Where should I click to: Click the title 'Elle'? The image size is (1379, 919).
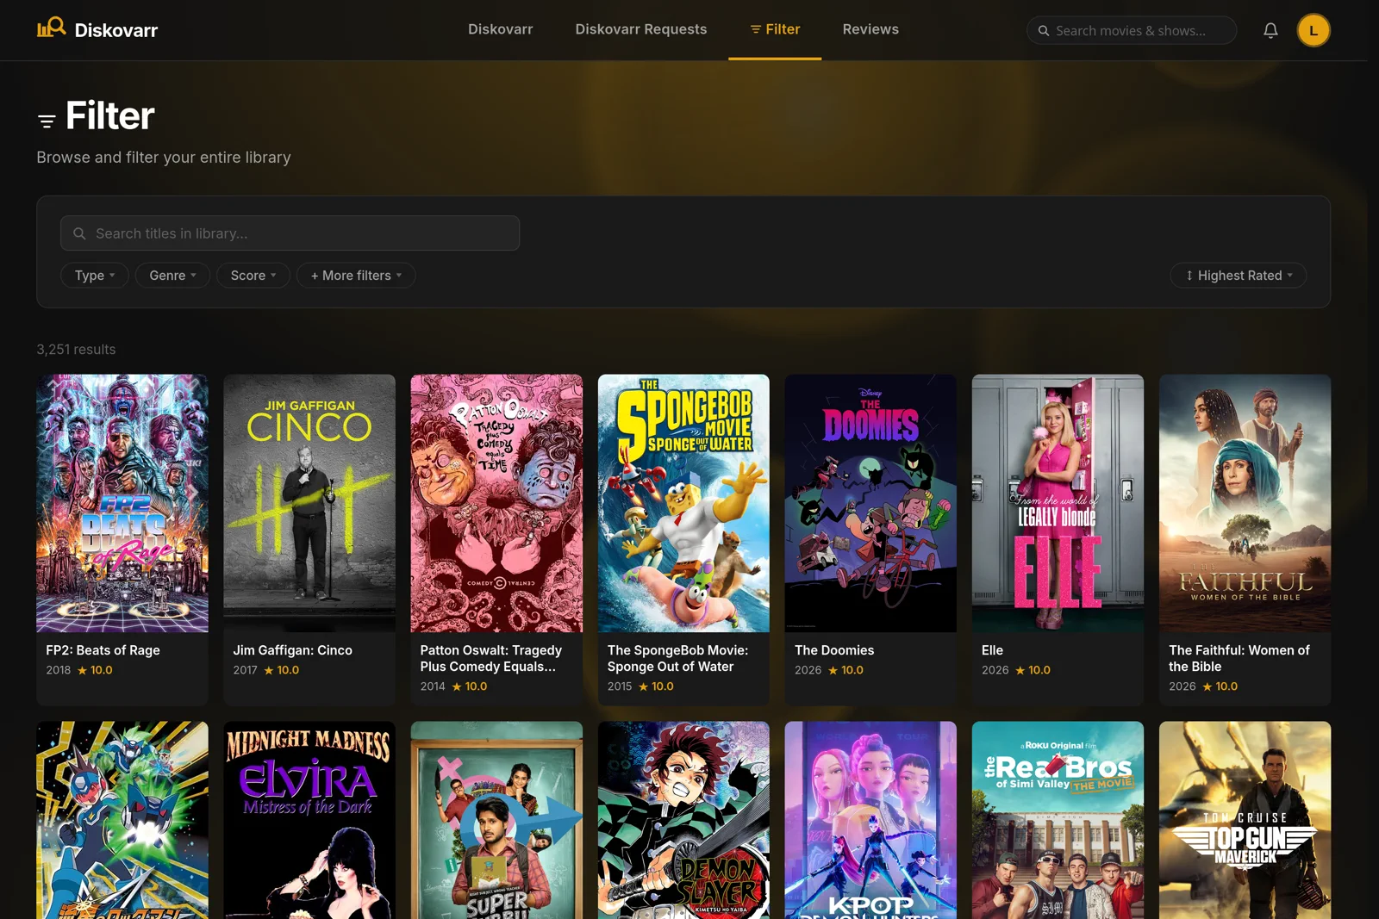pyautogui.click(x=992, y=650)
